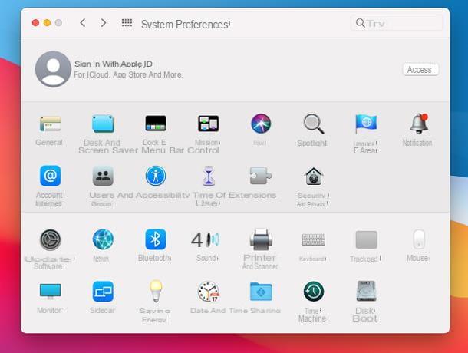Screen dimensions: 468x353
Task: Go back with the left arrow
Action: click(83, 23)
